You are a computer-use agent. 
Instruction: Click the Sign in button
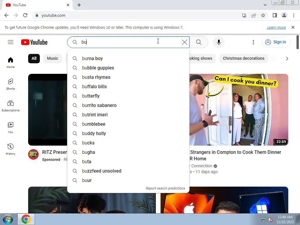276,42
